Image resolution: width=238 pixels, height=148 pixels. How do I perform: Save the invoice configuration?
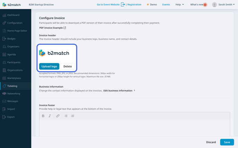click(227, 142)
